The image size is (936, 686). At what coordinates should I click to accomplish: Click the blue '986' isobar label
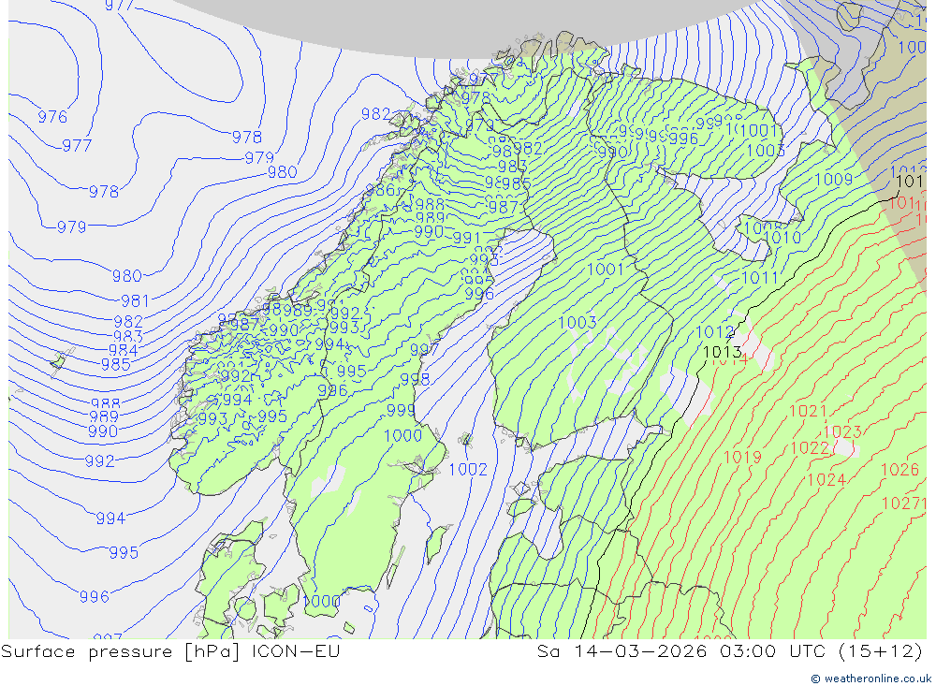(380, 191)
